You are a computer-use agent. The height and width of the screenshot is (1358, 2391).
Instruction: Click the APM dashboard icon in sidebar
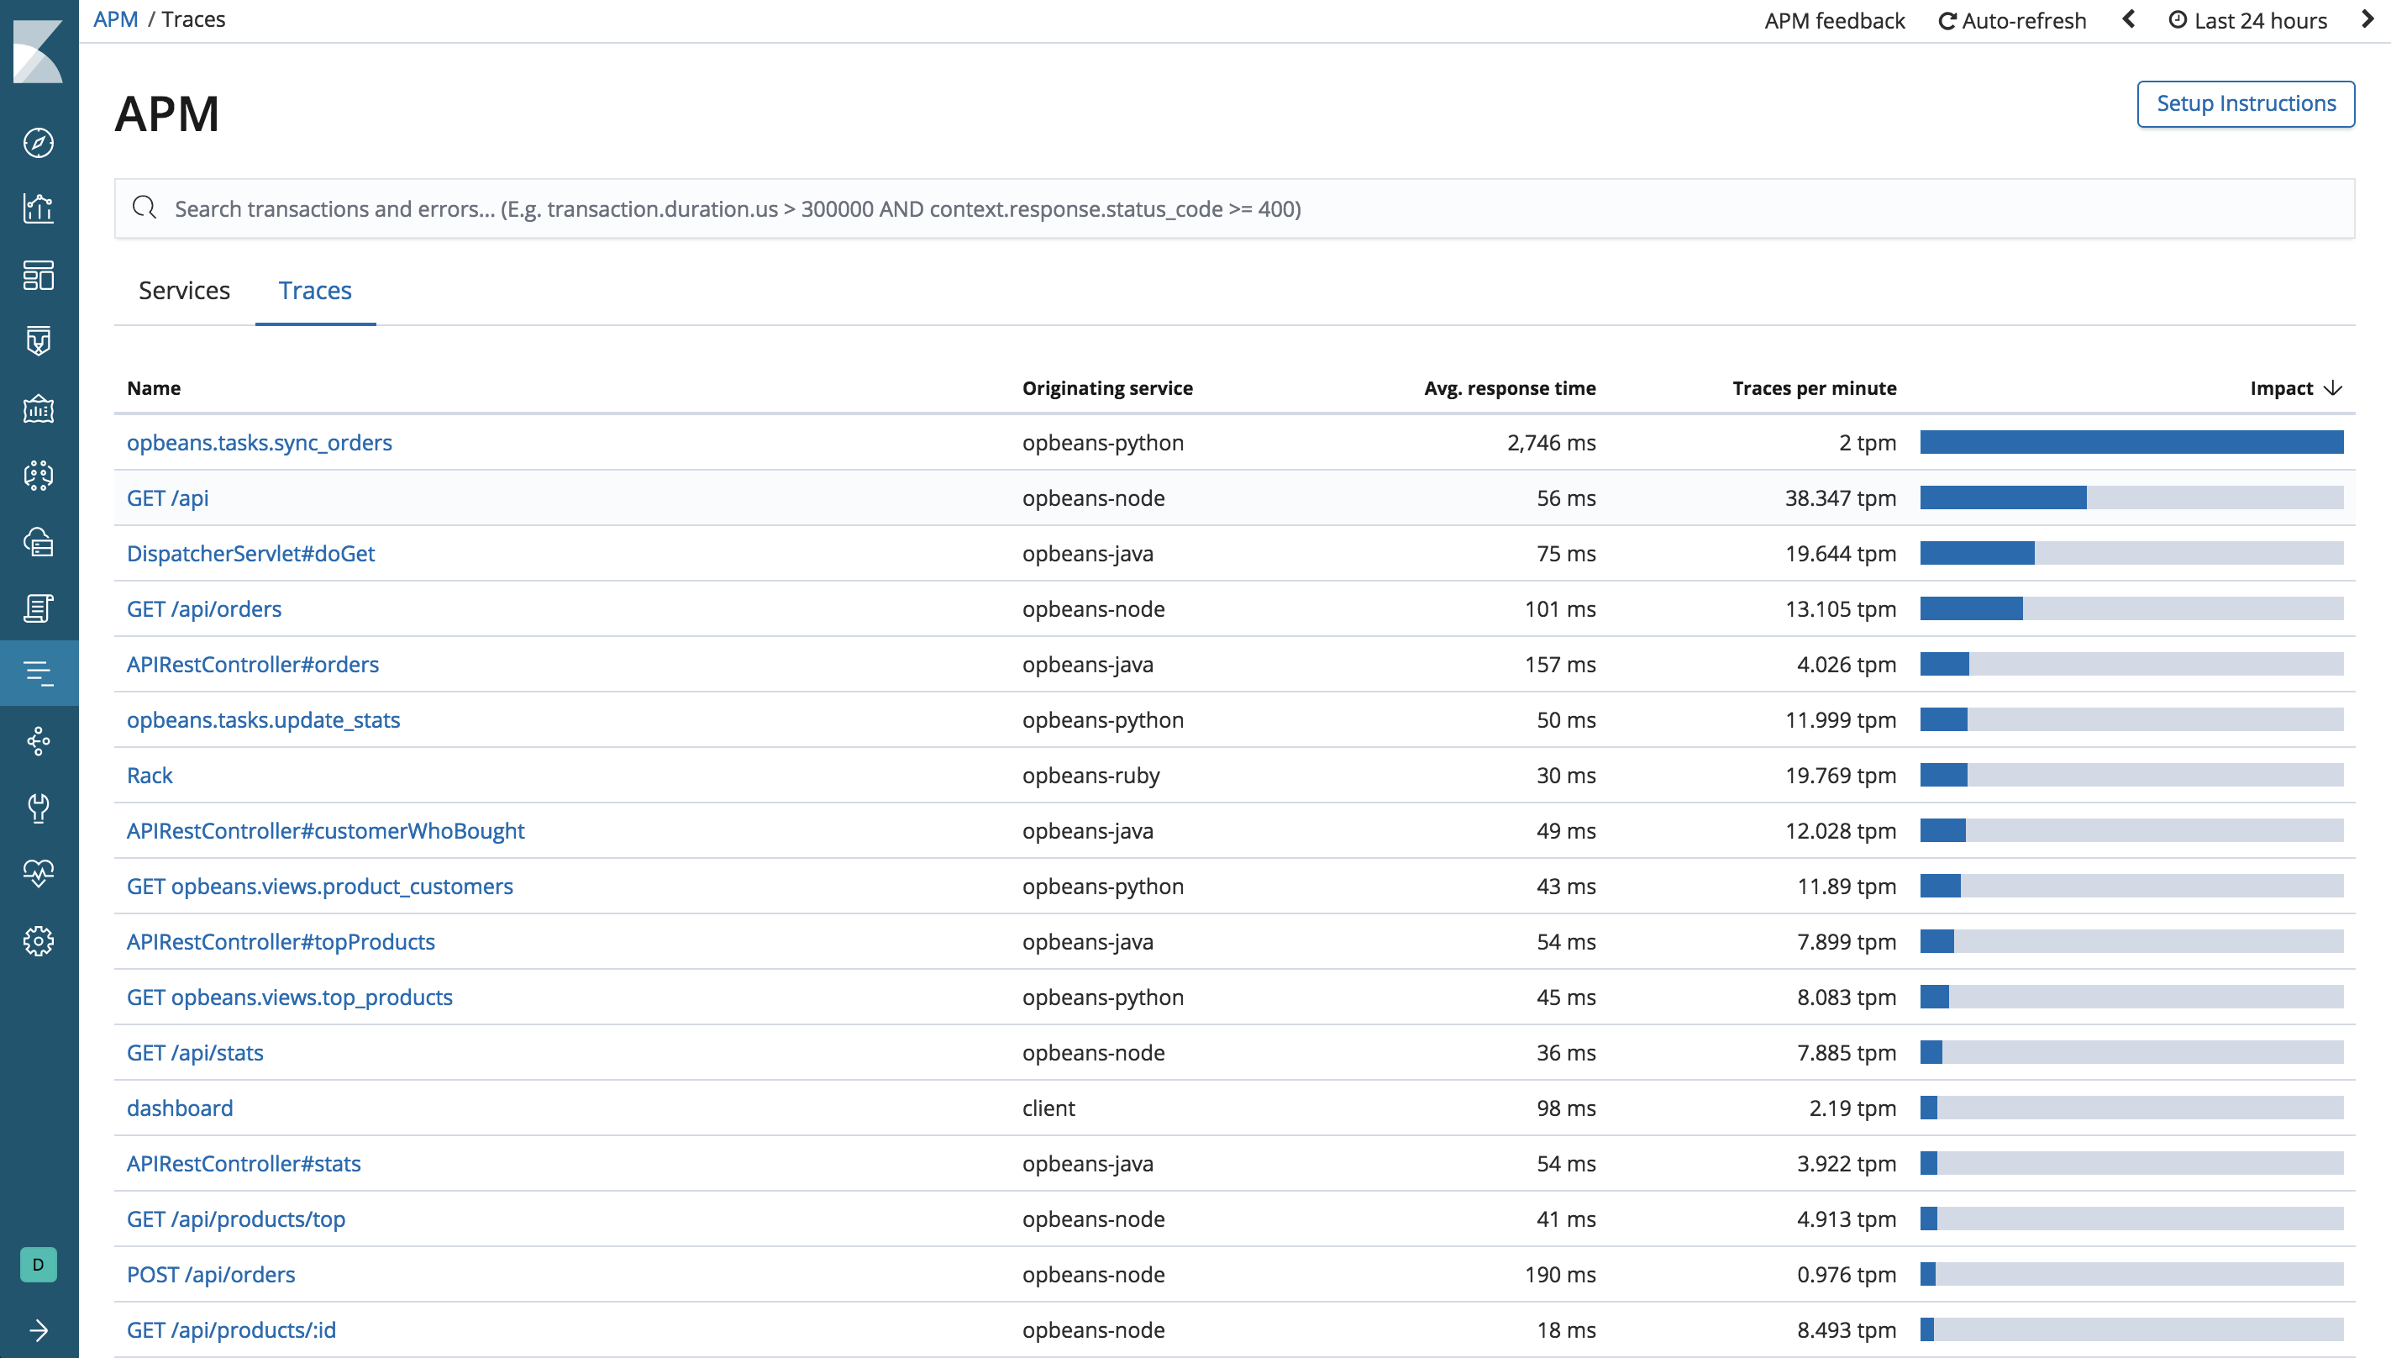click(39, 673)
